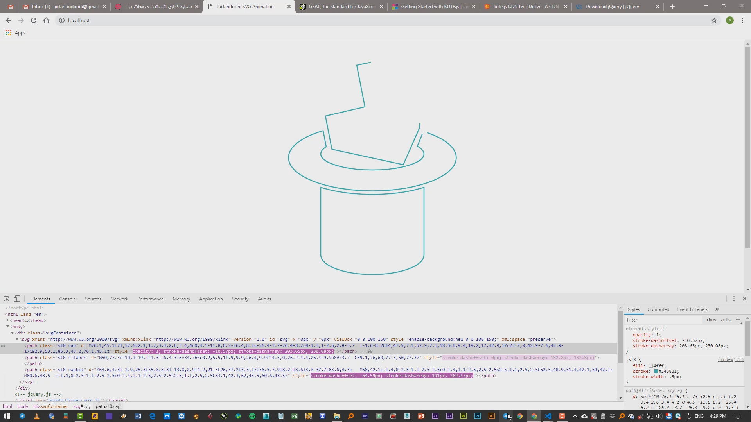
Task: Collapse the div svgContainer node
Action: (12, 333)
